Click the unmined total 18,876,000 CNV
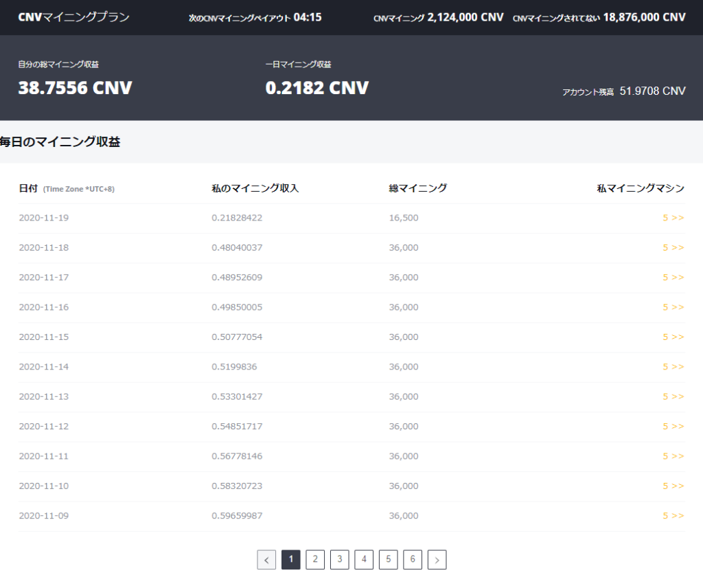The image size is (703, 577). [644, 17]
